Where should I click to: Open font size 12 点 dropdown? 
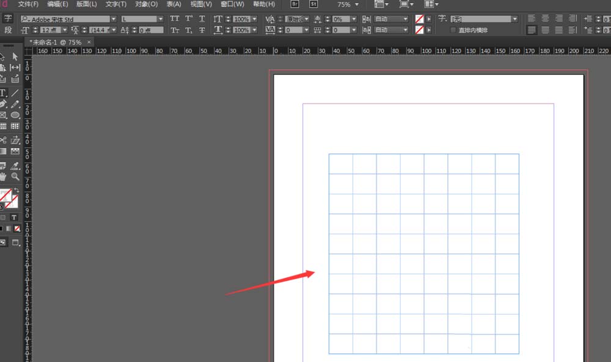click(65, 30)
